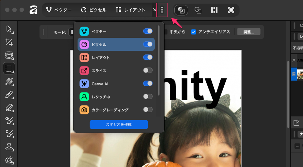Click the 調整... button

pos(249,32)
